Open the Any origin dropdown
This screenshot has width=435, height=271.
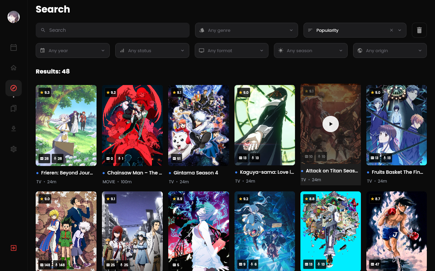coord(389,50)
